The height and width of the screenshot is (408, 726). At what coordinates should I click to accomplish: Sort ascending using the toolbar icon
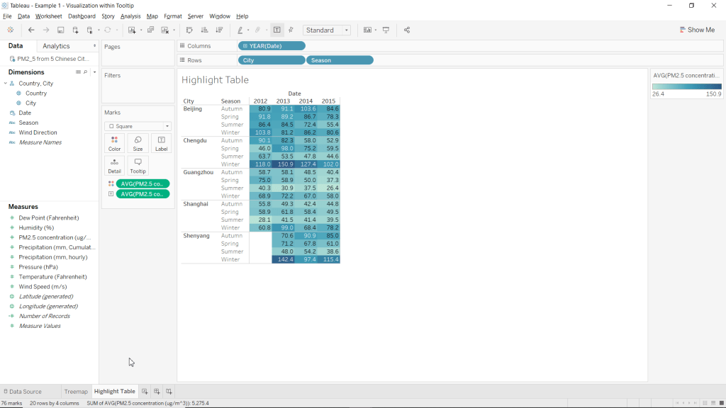tap(204, 30)
